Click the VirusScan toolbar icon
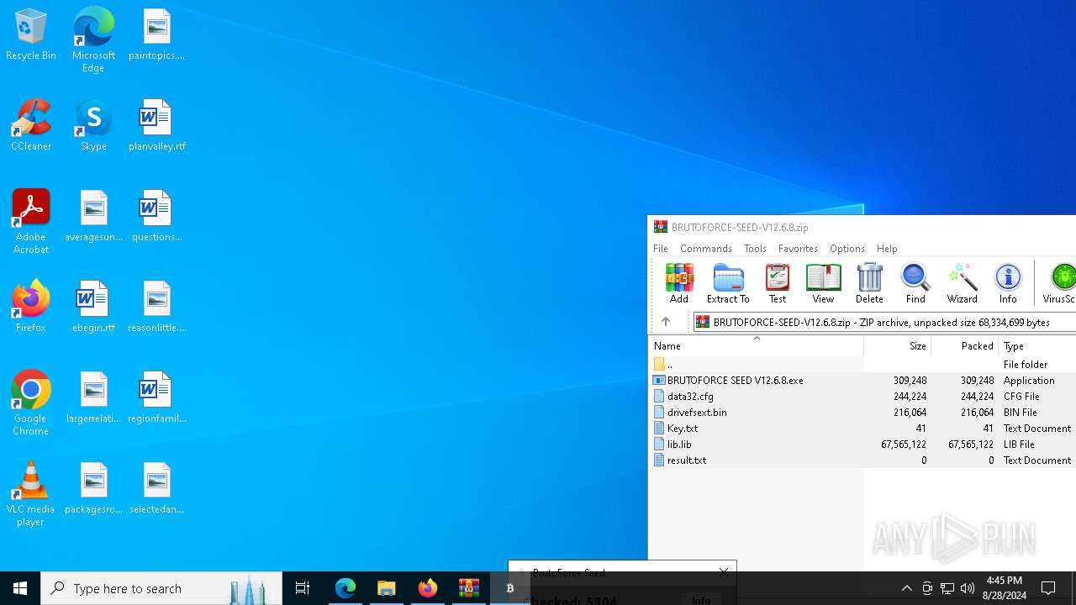1076x605 pixels. (1059, 283)
